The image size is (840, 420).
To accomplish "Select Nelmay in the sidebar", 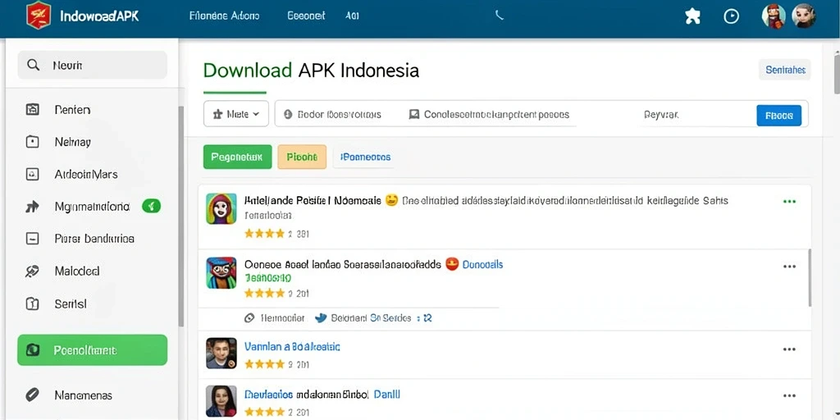I will click(x=72, y=142).
